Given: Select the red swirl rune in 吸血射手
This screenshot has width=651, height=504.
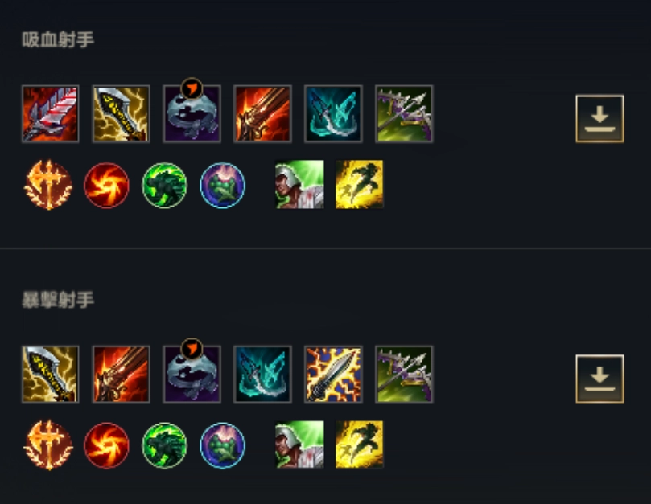Looking at the screenshot, I should (x=106, y=185).
